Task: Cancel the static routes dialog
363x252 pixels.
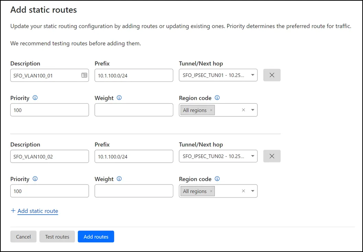Action: (23, 236)
